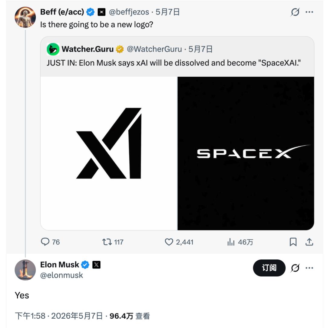Share Beff's tweet via the upload icon

(x=309, y=242)
